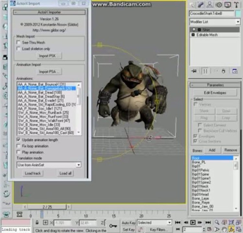Click the 2 / 25 time slider handle
The image size is (243, 233).
[47, 207]
